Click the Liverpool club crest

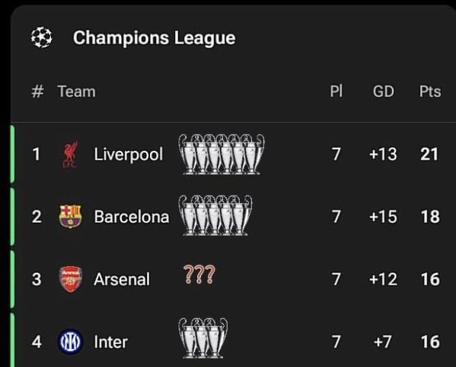(x=70, y=155)
